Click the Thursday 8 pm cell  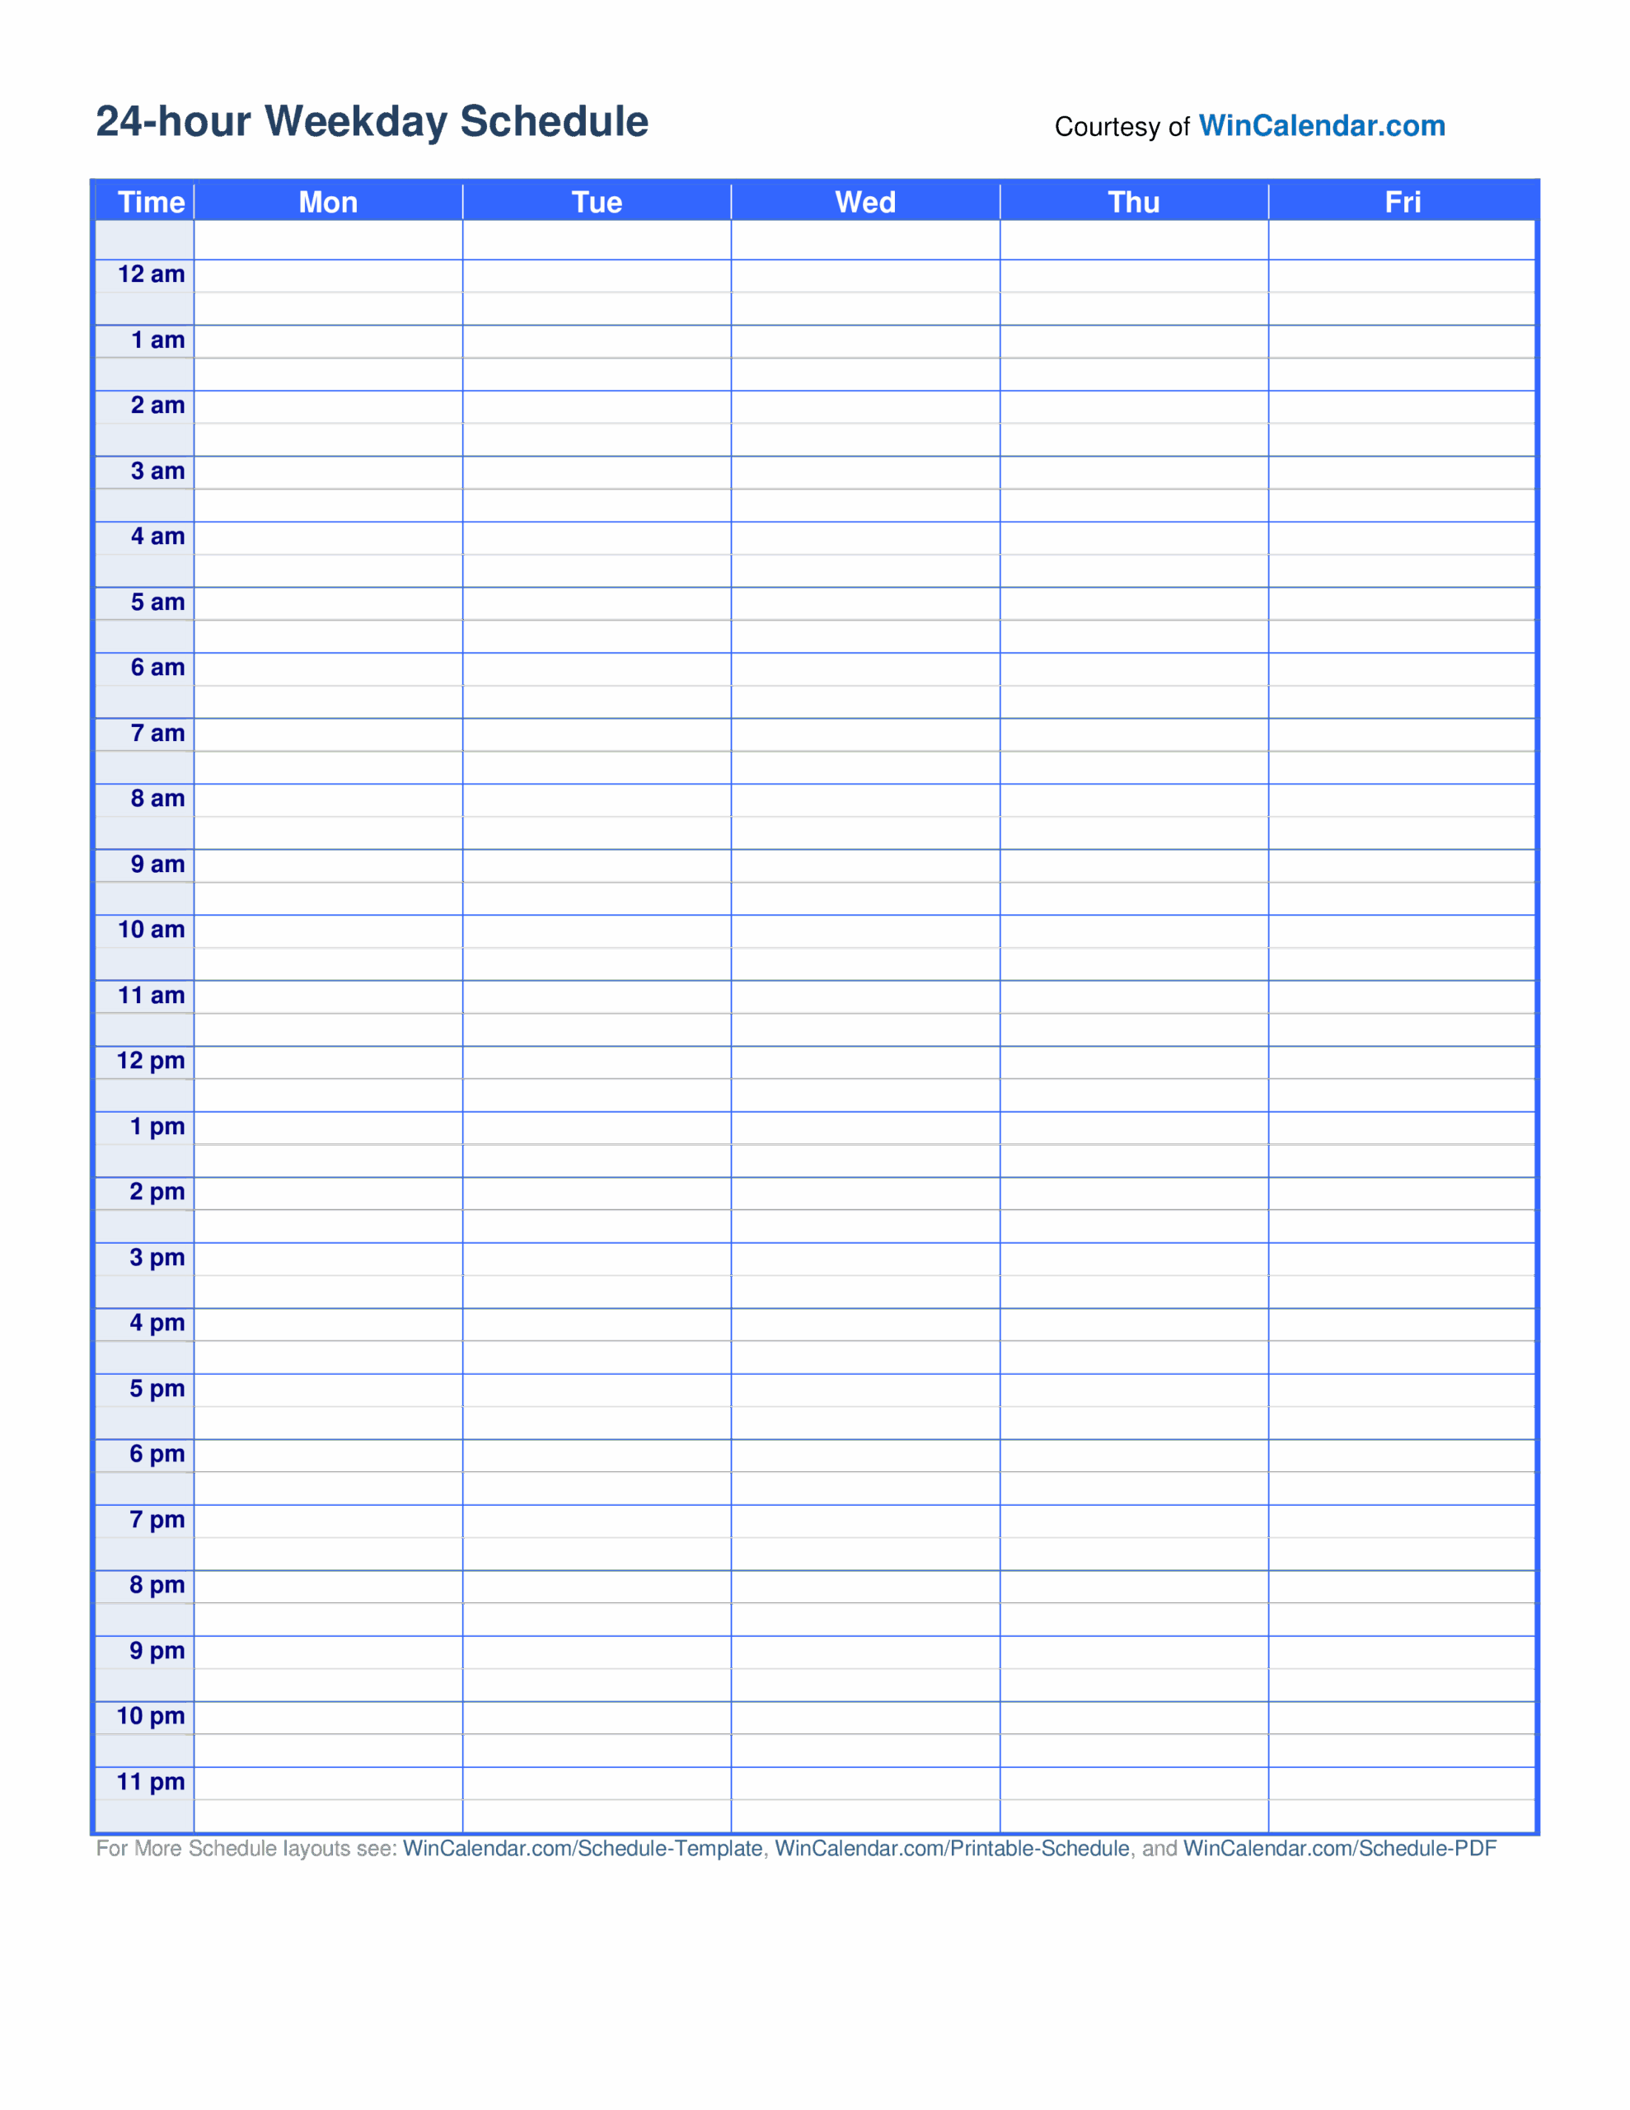coord(1133,1587)
